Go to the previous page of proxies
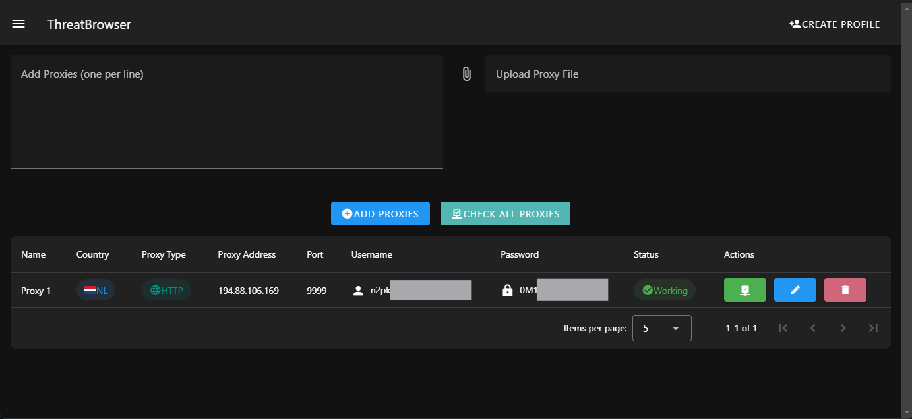This screenshot has width=912, height=419. pyautogui.click(x=813, y=328)
